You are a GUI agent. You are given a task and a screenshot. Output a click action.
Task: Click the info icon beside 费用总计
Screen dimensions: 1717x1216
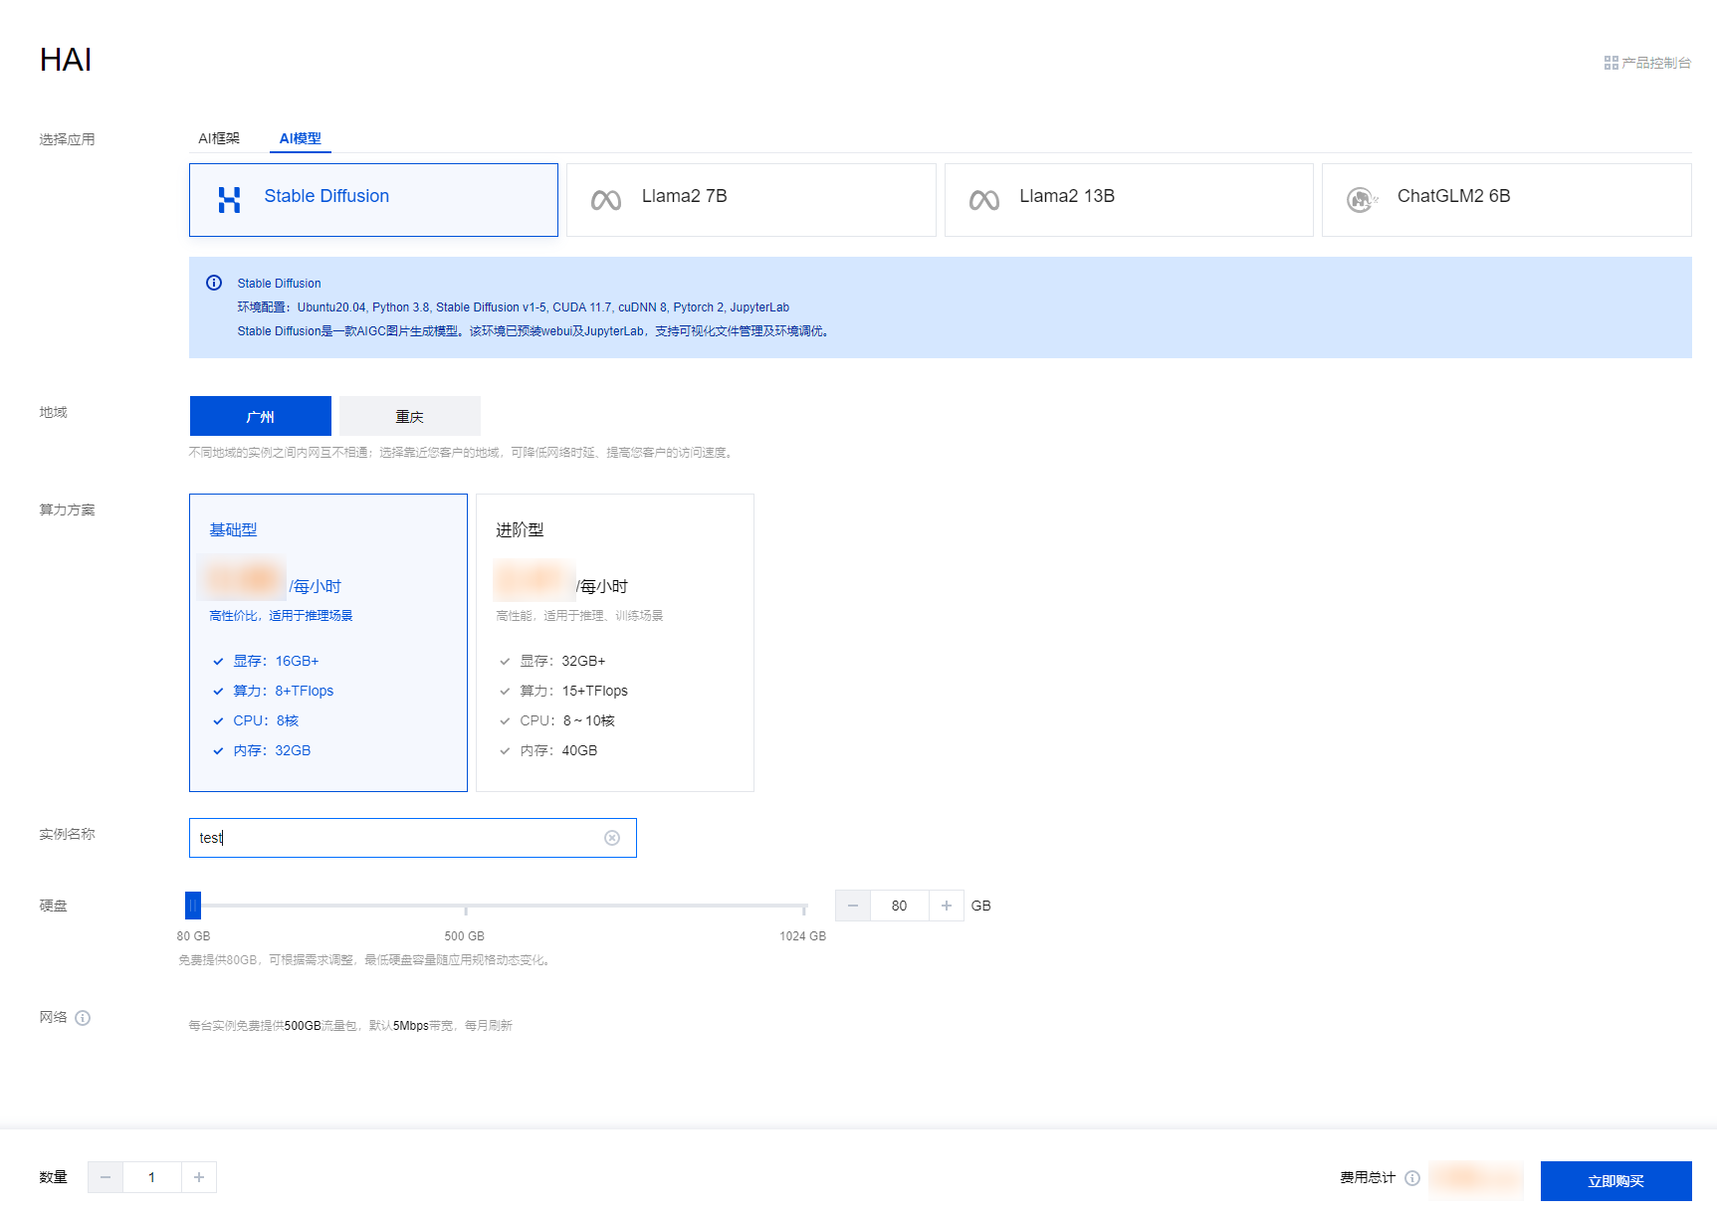coord(1412,1178)
